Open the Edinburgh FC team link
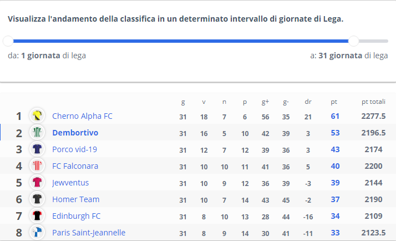396x241 pixels. click(77, 216)
